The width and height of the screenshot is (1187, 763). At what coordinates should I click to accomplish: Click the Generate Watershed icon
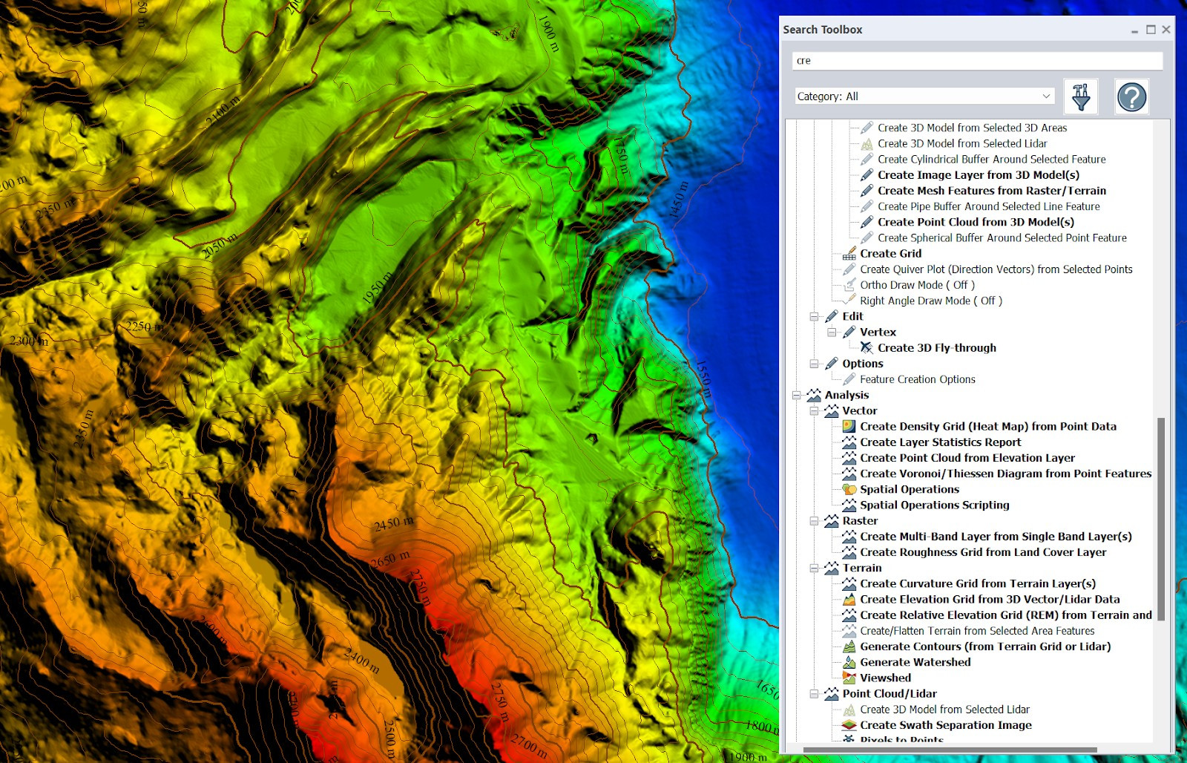(849, 663)
